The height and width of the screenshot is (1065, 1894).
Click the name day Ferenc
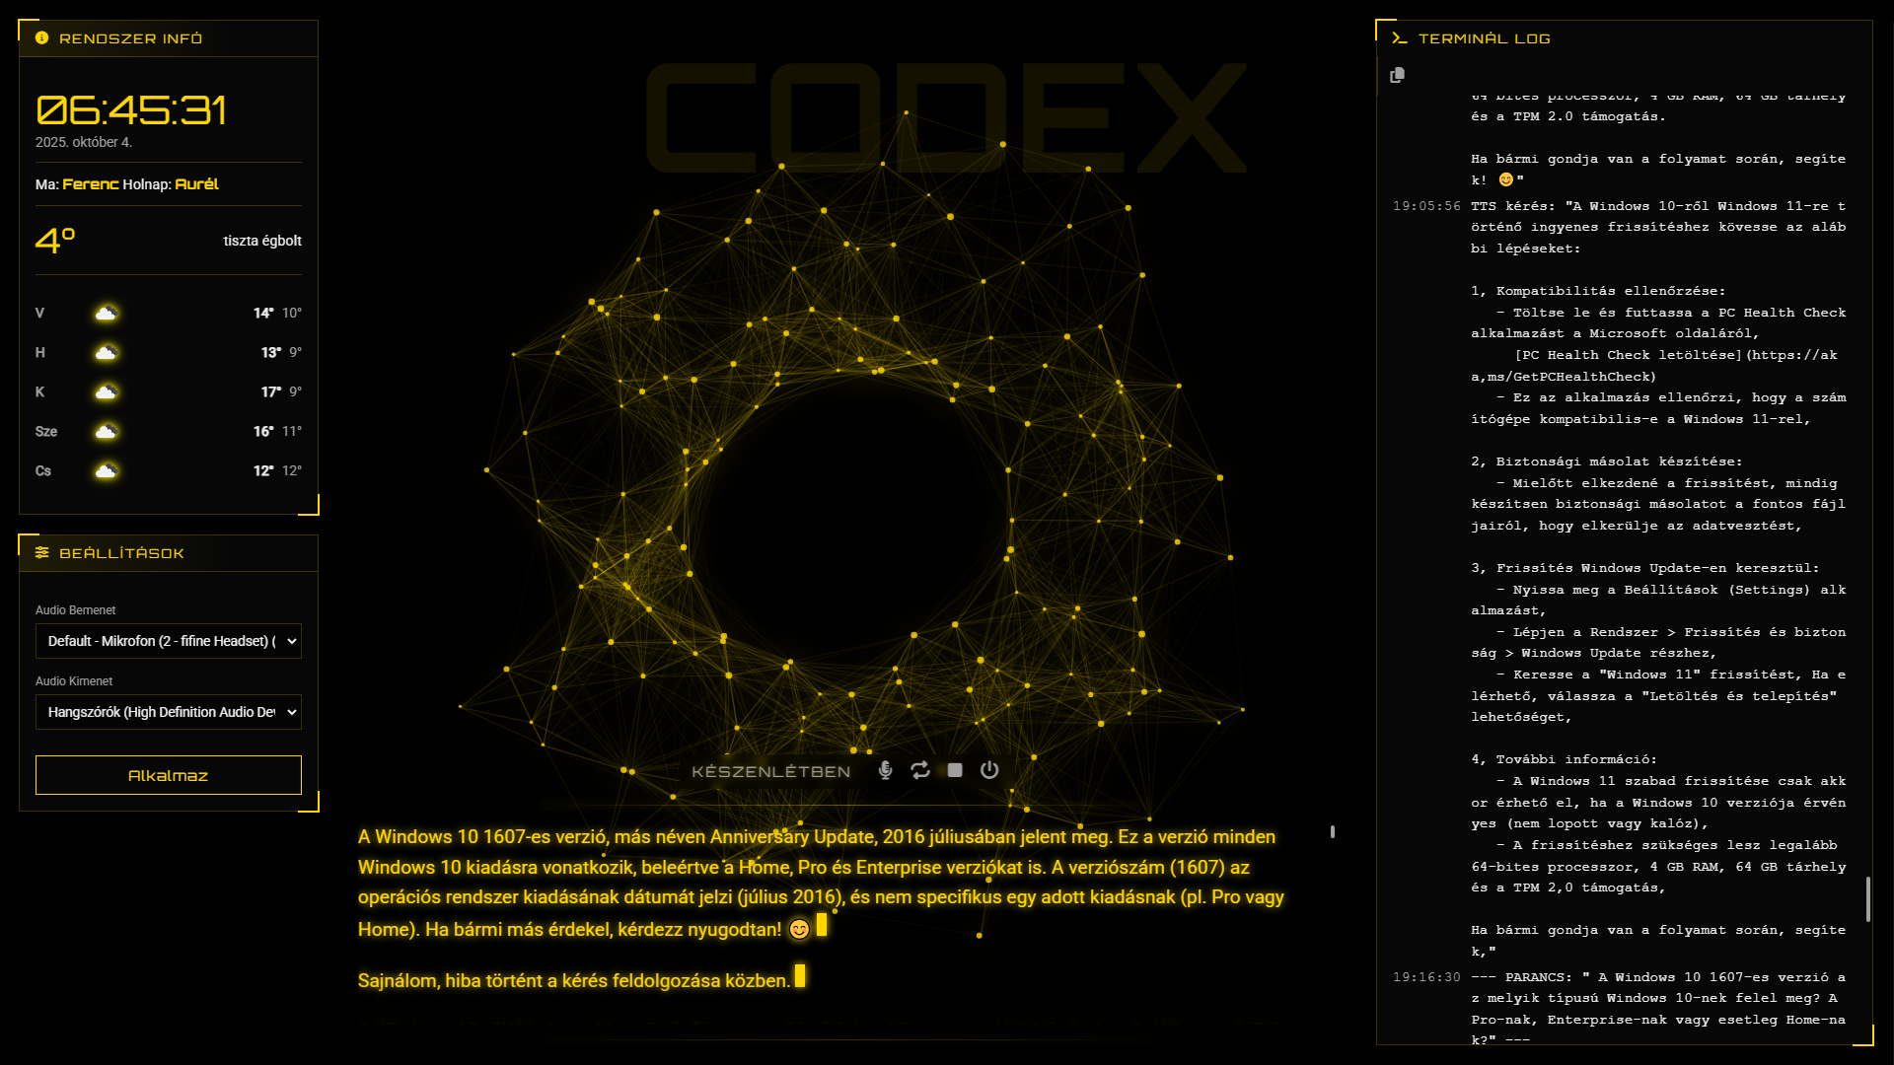click(x=90, y=184)
